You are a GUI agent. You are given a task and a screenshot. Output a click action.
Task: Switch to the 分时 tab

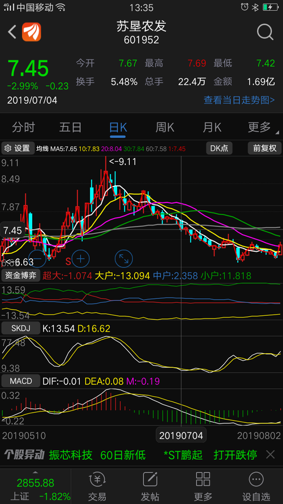(x=23, y=128)
